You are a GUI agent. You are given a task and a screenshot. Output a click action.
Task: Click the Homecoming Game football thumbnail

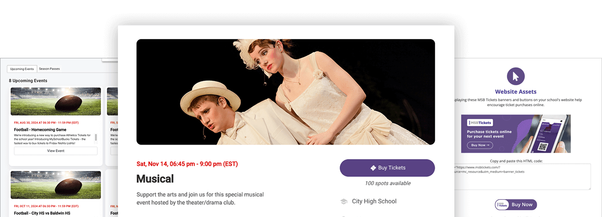coord(56,101)
